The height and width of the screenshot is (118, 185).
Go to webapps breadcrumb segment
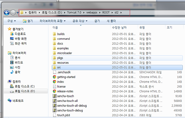pyautogui.click(x=92, y=13)
